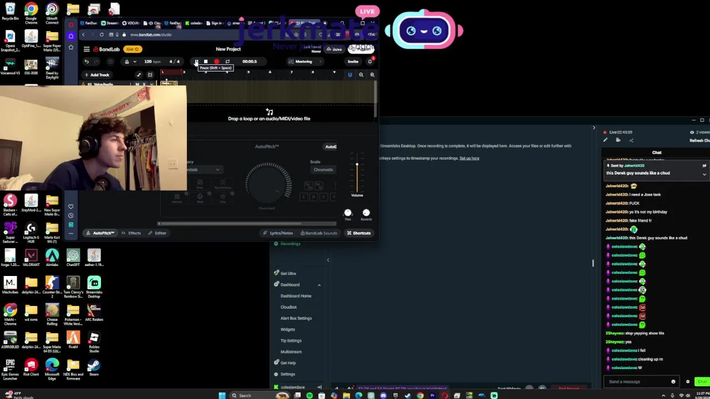Toggle the automation icon beside Add Track

(x=139, y=75)
